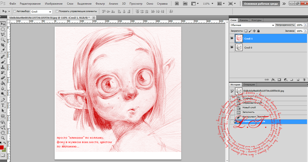Select the Elliptical Marquee tool
The width and height of the screenshot is (308, 162).
pyautogui.click(x=3, y=29)
